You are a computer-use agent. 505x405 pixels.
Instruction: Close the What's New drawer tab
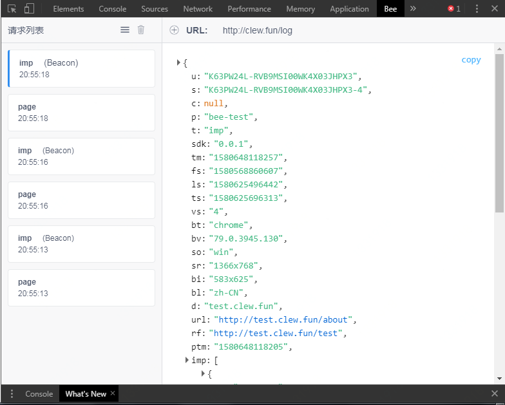(113, 393)
